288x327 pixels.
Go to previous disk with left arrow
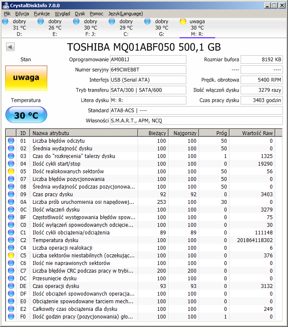click(x=10, y=47)
